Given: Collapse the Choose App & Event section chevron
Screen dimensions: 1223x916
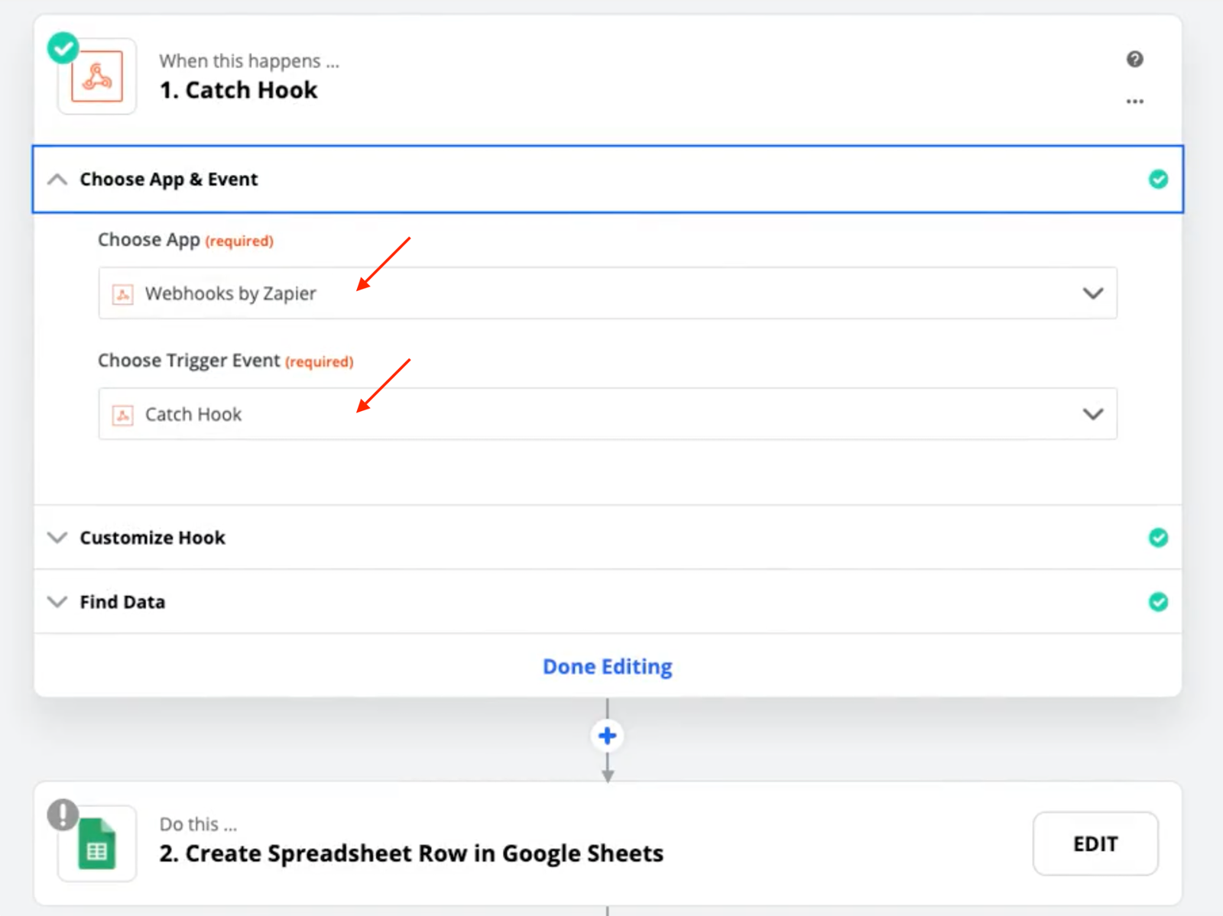Looking at the screenshot, I should click(x=57, y=180).
